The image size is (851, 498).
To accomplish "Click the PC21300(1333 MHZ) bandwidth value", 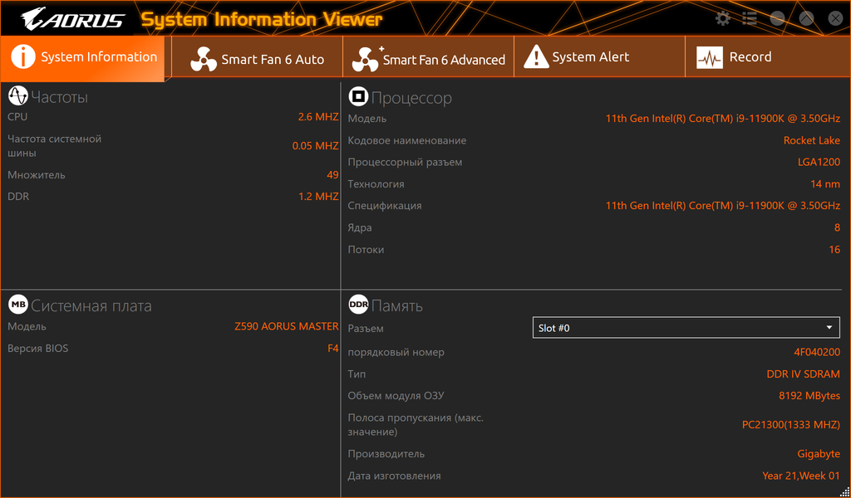I will click(791, 424).
